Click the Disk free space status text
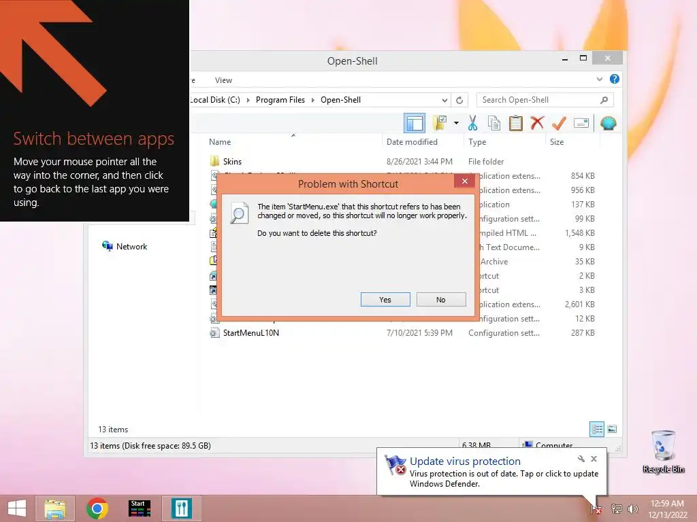This screenshot has width=697, height=522. coord(150,446)
